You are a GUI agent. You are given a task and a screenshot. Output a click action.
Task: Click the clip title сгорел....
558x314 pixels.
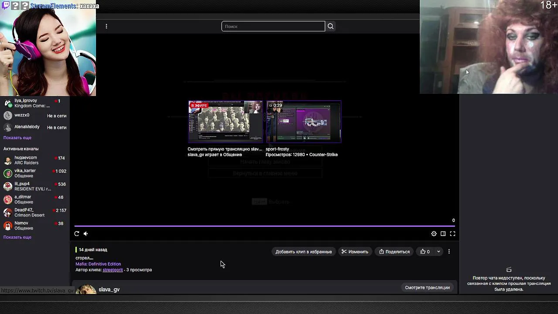pos(84,258)
